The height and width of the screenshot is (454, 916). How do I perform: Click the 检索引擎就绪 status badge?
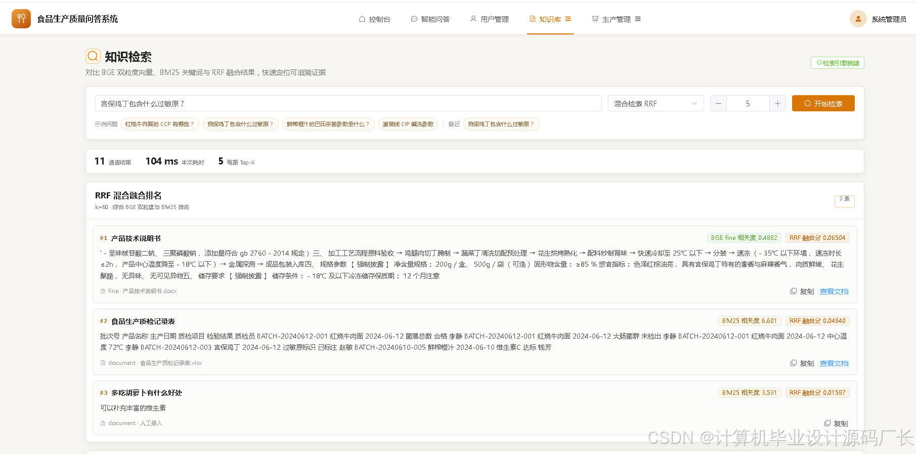(x=838, y=63)
